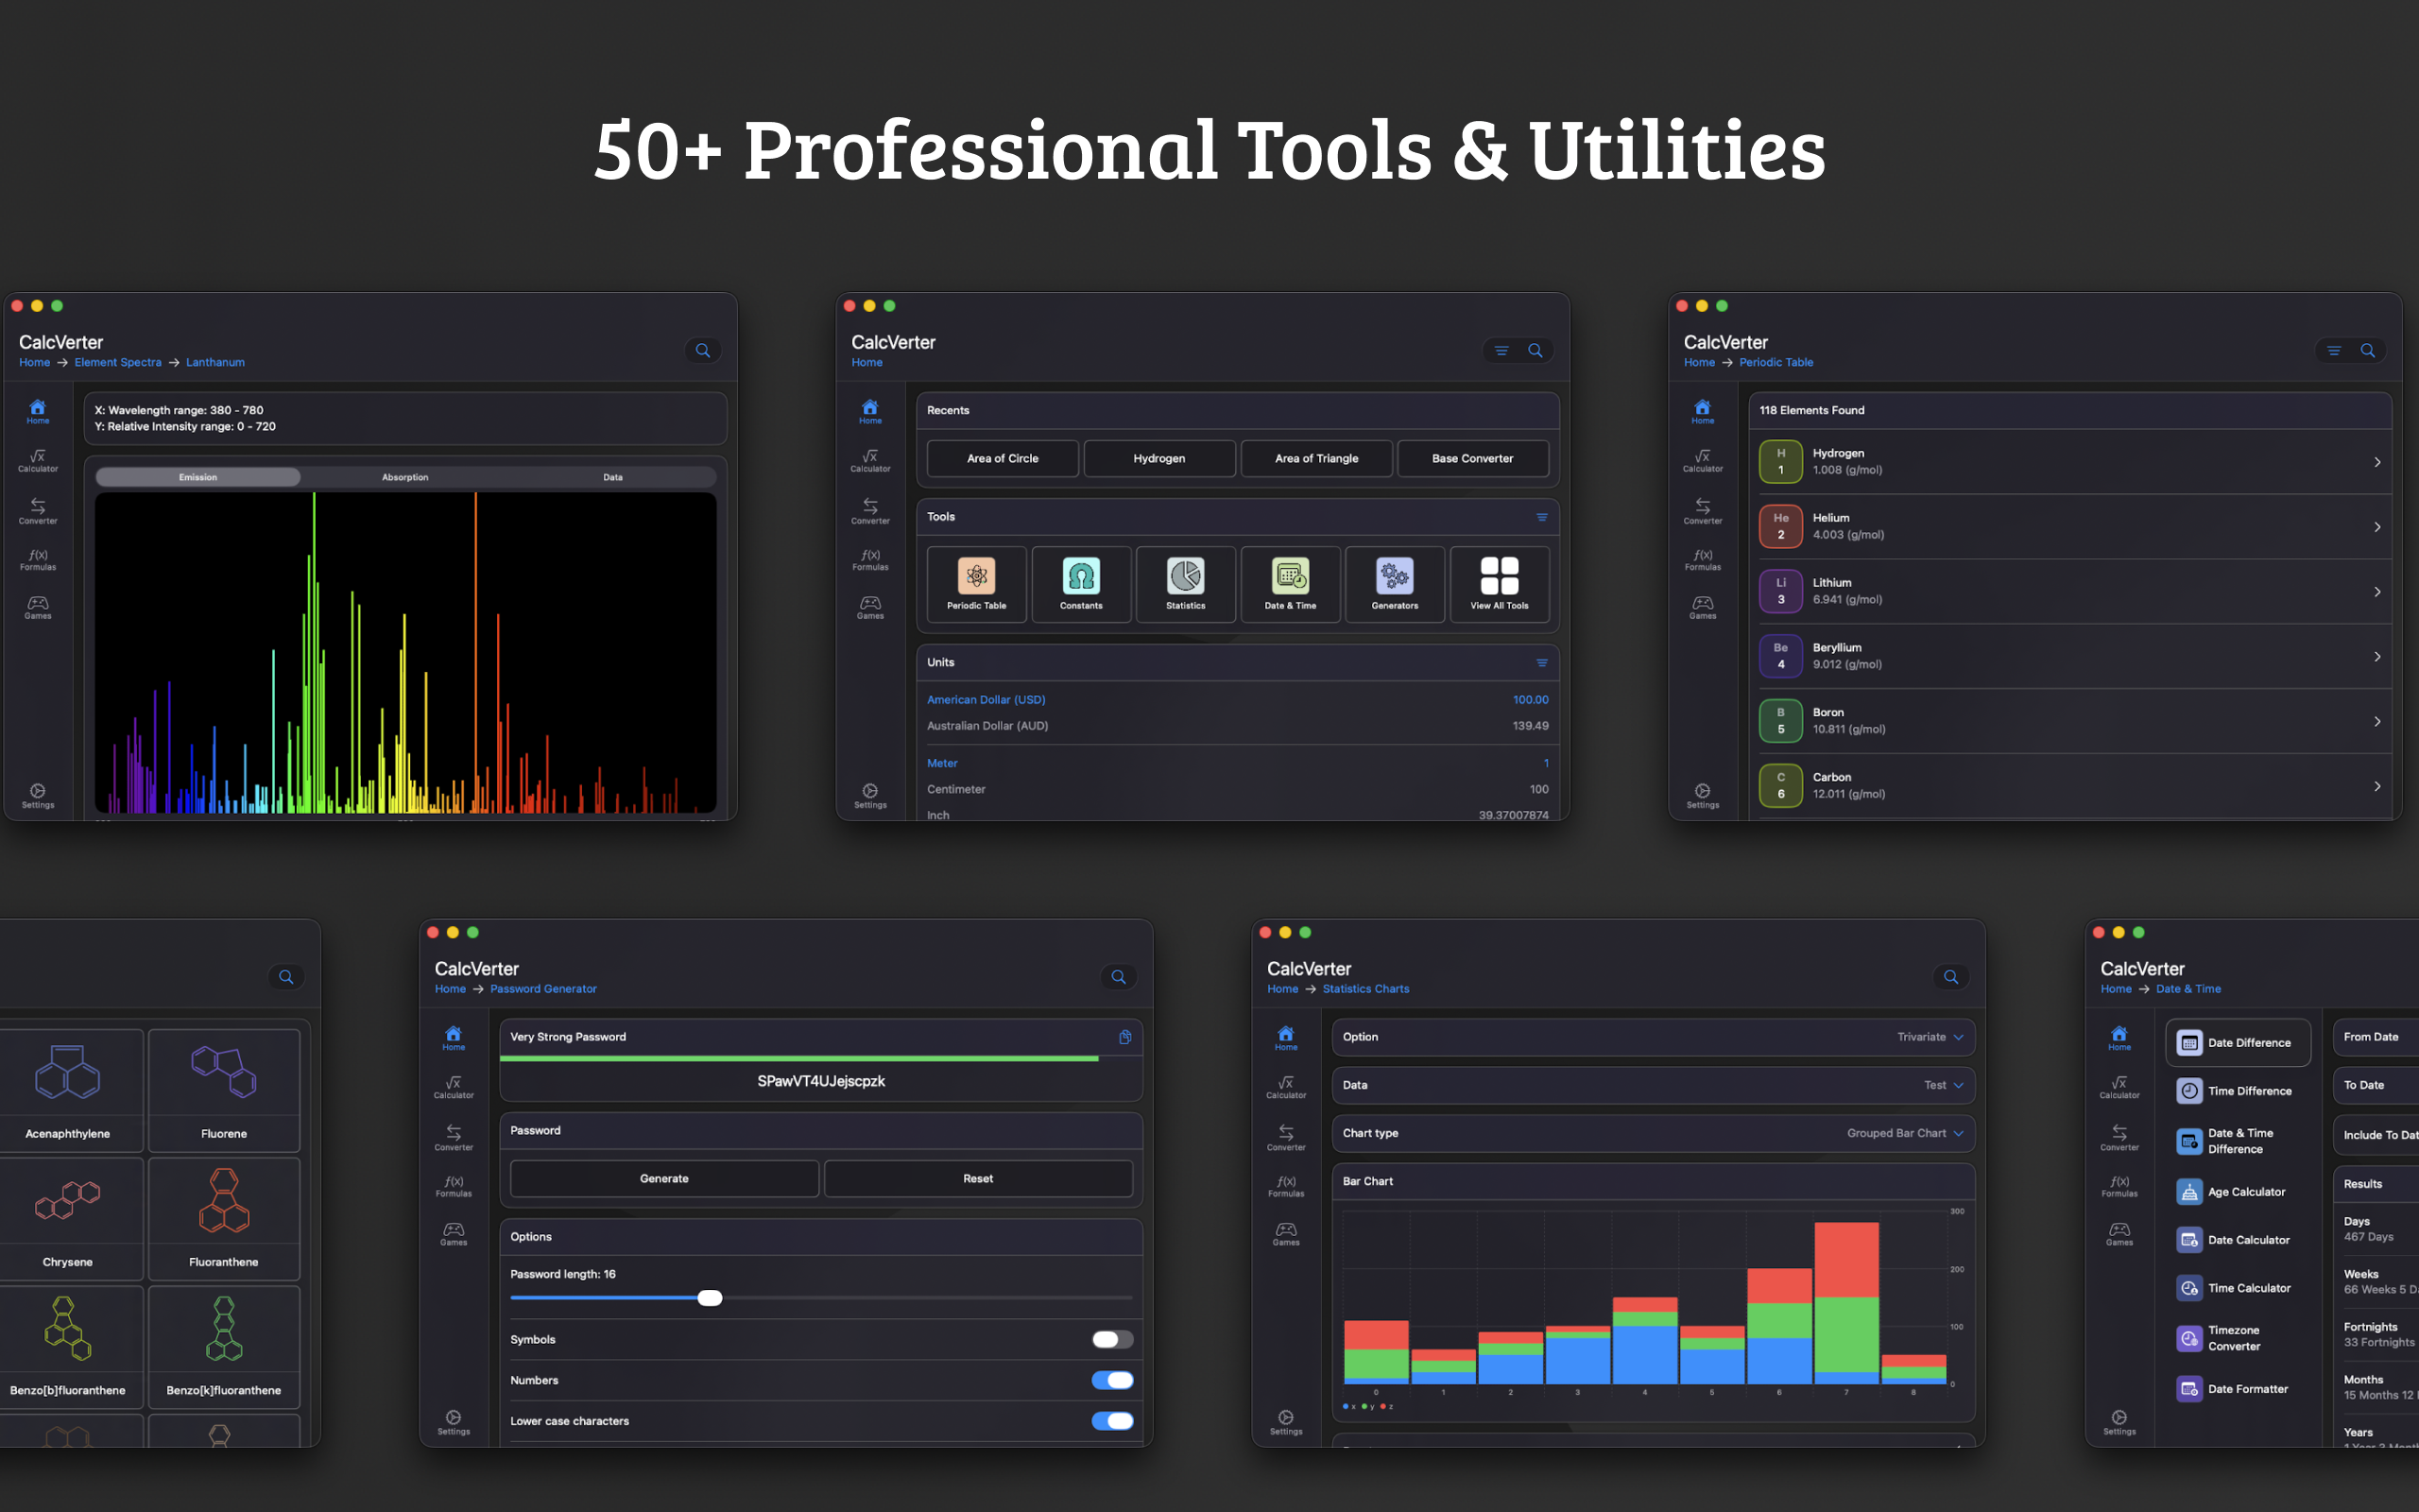Click search icon in Password Generator window
This screenshot has height=1512, width=2419.
(x=1119, y=977)
